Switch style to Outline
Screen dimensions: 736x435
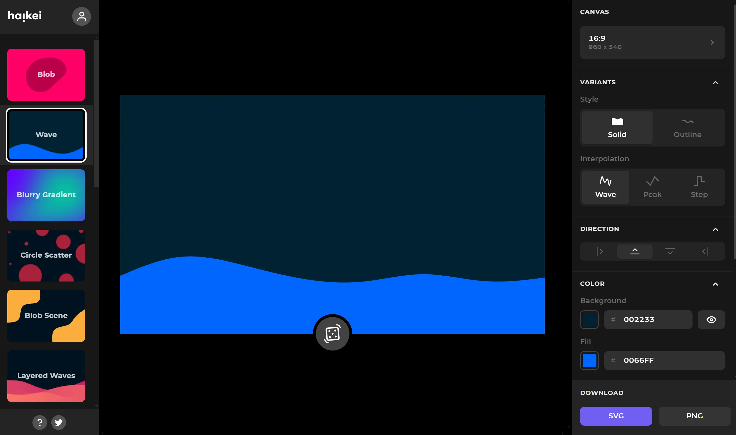click(x=687, y=128)
